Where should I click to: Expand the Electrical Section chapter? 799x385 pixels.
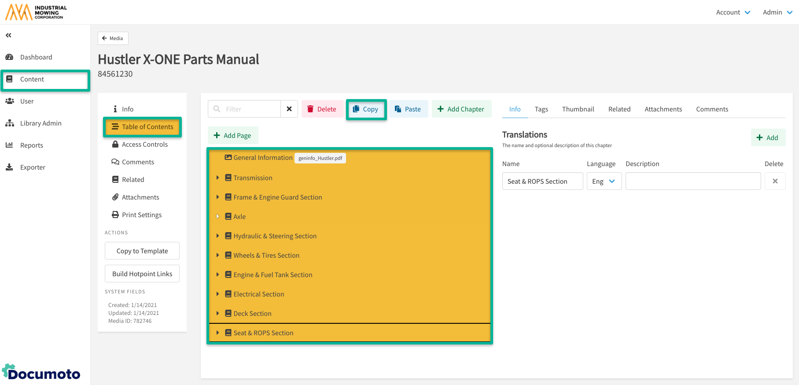point(217,294)
